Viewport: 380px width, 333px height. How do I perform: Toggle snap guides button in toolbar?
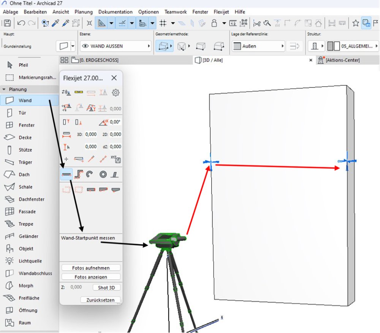click(122, 23)
